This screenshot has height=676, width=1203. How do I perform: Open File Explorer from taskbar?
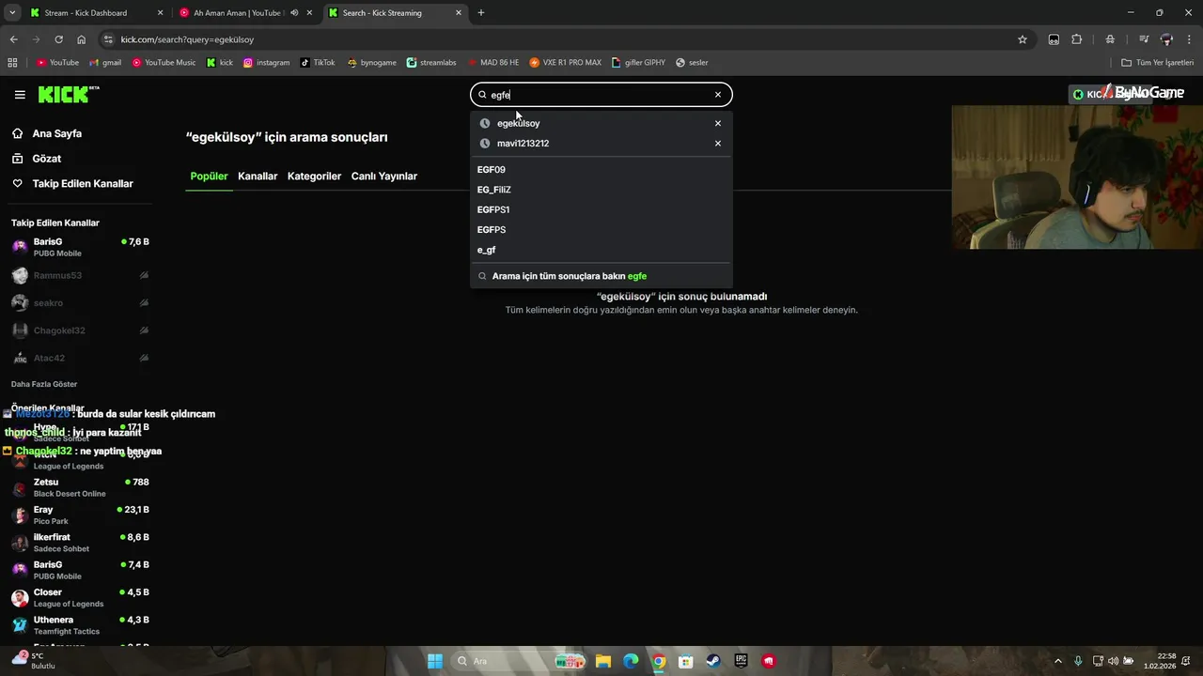pos(603,661)
